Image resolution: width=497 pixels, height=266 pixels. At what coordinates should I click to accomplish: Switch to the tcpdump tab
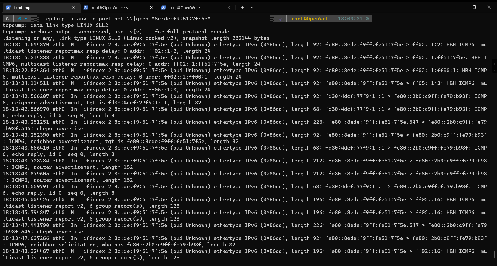[41, 8]
